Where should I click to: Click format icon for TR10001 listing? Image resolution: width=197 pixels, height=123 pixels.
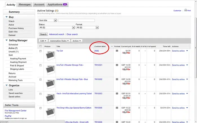pos(117,65)
